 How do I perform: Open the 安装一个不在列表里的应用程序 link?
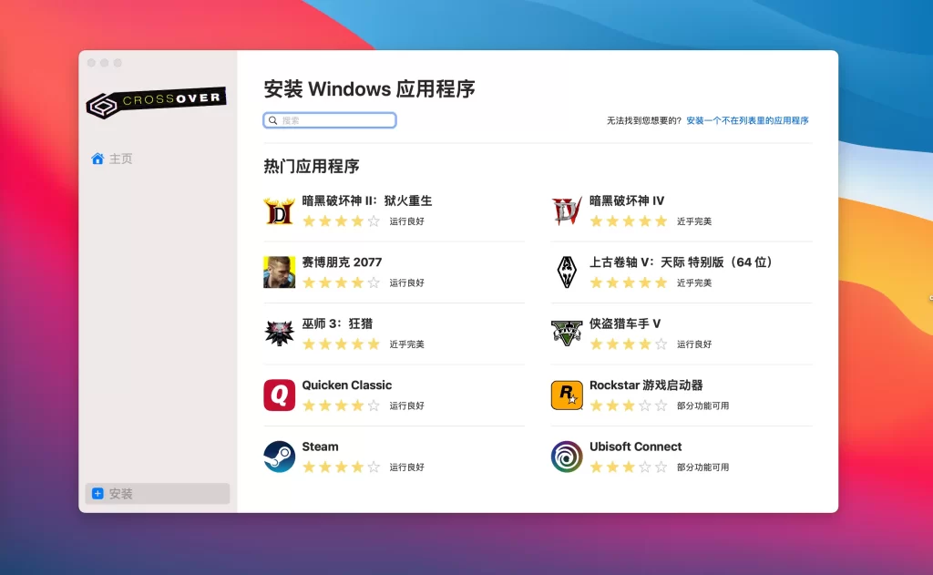(x=747, y=120)
